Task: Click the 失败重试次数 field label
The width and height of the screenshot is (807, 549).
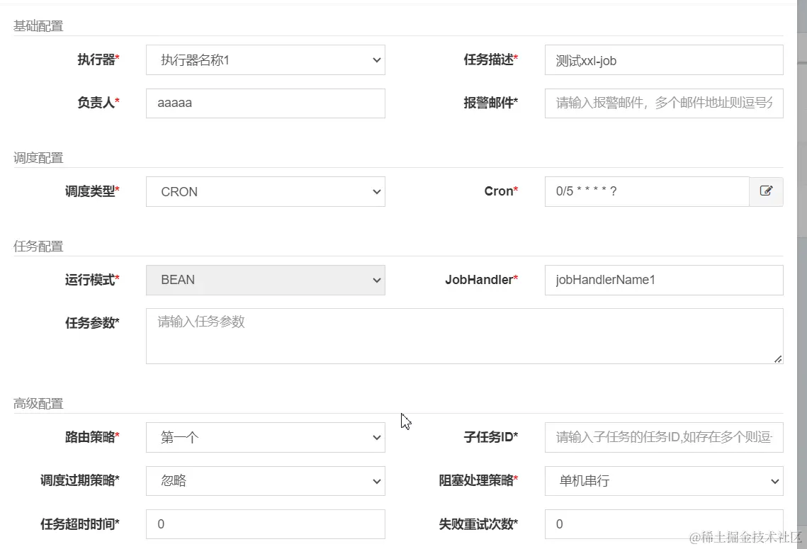Action: click(x=478, y=523)
